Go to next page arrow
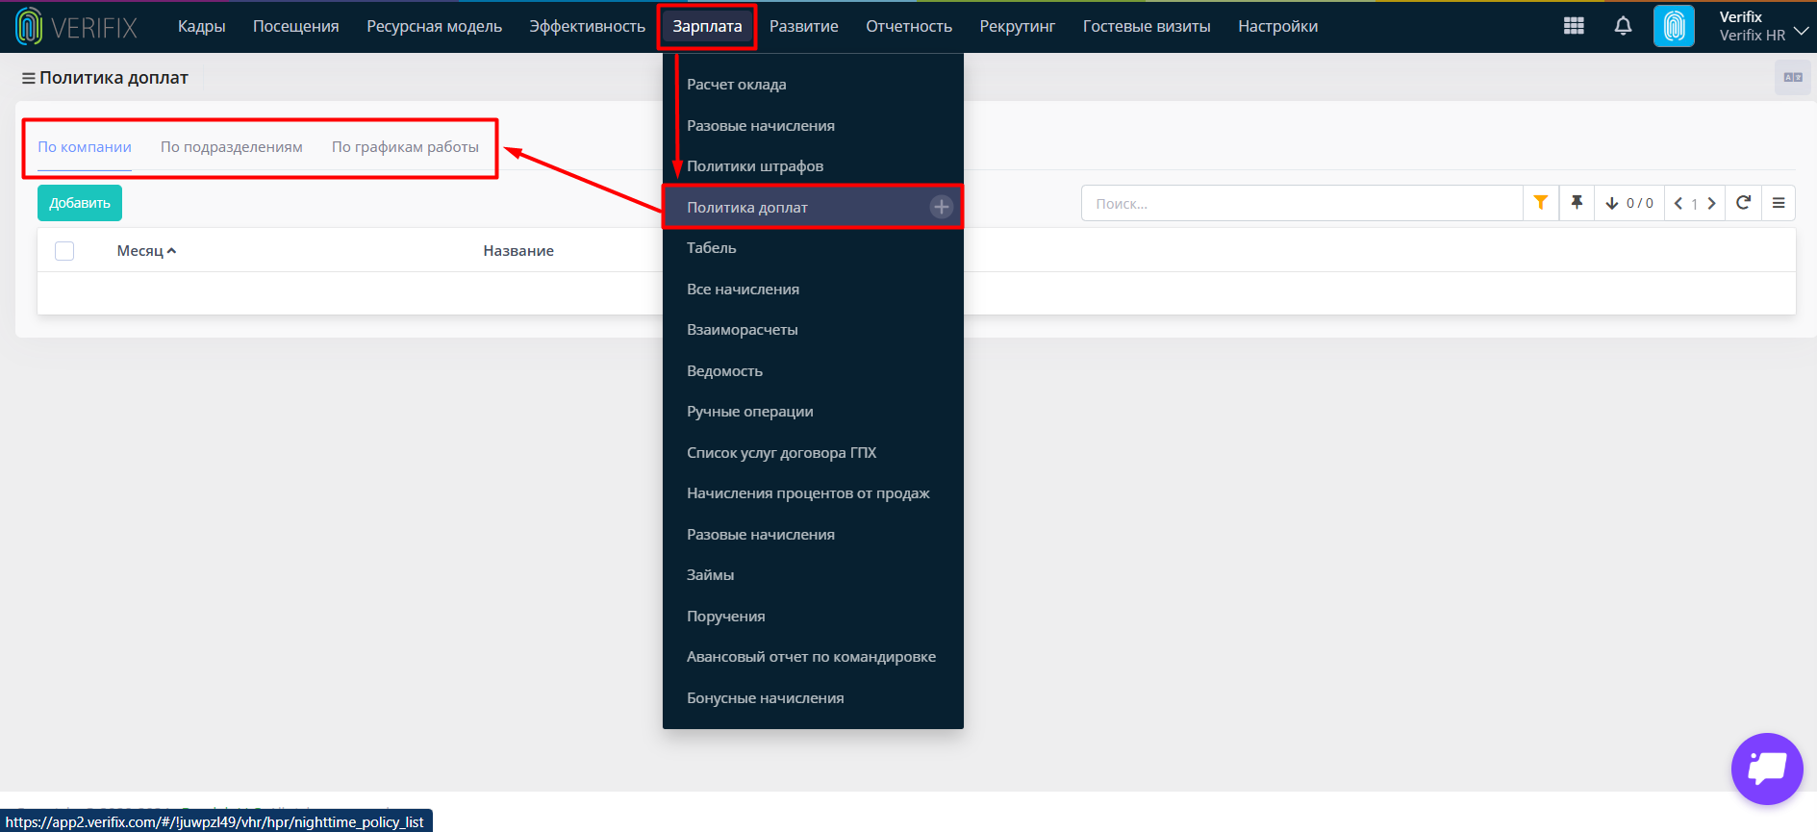 [1711, 203]
